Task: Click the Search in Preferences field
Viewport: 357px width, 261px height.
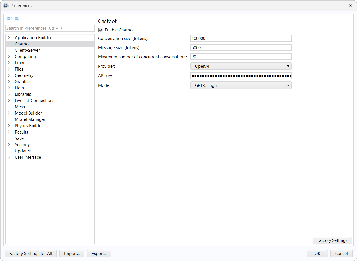Action: (x=50, y=28)
